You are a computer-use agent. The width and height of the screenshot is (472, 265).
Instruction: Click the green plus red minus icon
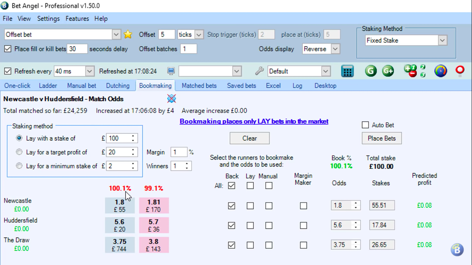point(410,71)
